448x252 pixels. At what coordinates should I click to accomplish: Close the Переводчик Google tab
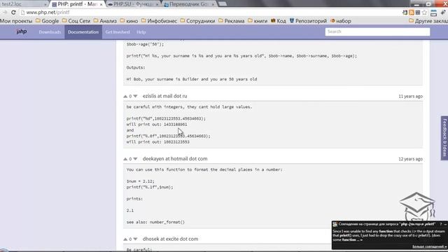(x=213, y=4)
